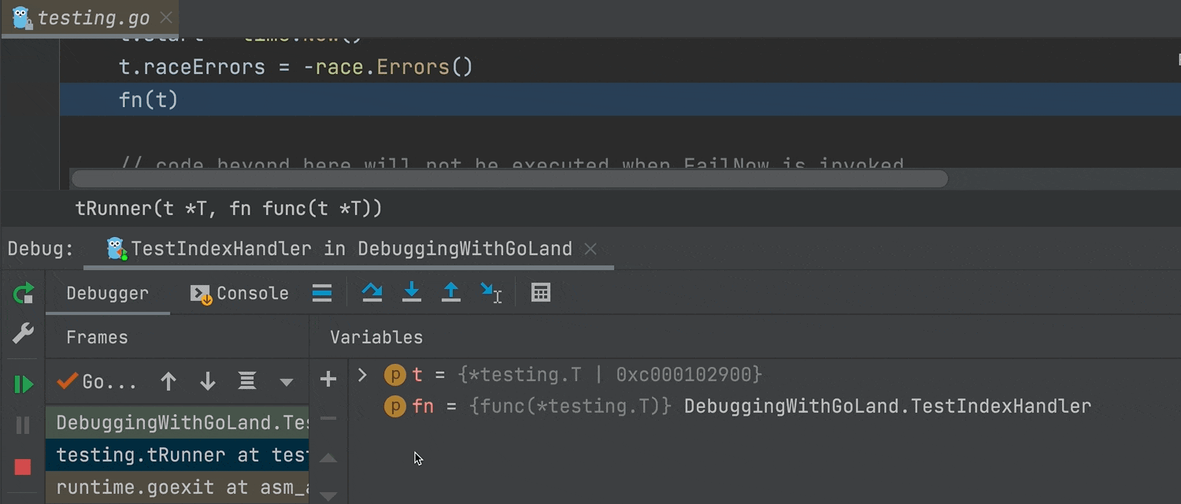This screenshot has height=504, width=1181.
Task: Expand the variable t tree node
Action: 362,375
